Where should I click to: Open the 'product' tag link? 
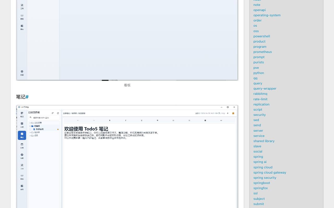click(259, 41)
